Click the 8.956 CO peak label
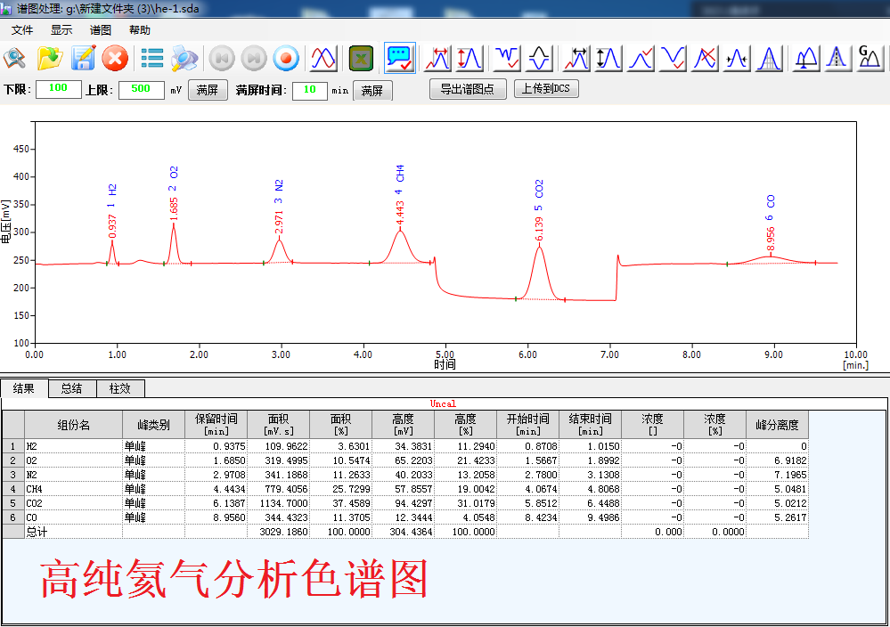Viewport: 890px width, 627px height. [771, 223]
